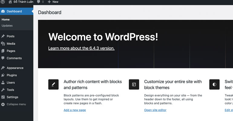This screenshot has height=121, width=233.
Task: Open the Plugins menu
Action: click(17, 75)
